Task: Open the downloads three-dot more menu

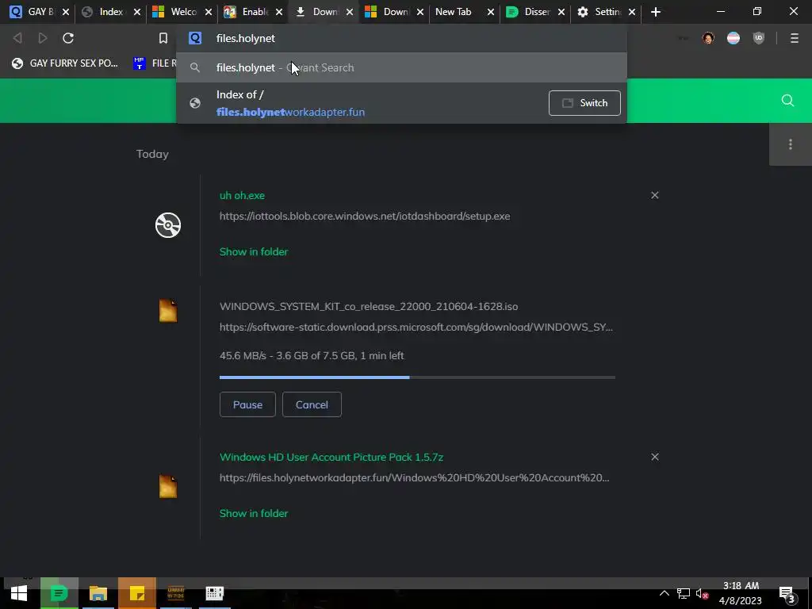Action: [x=791, y=144]
